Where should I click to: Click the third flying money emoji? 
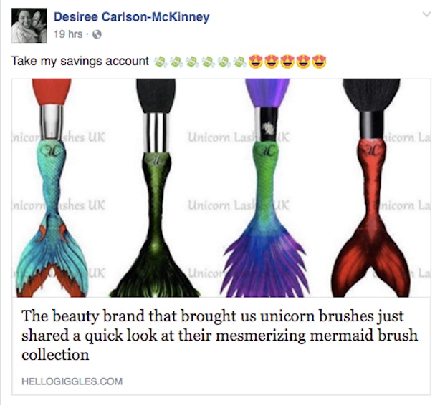click(x=193, y=62)
